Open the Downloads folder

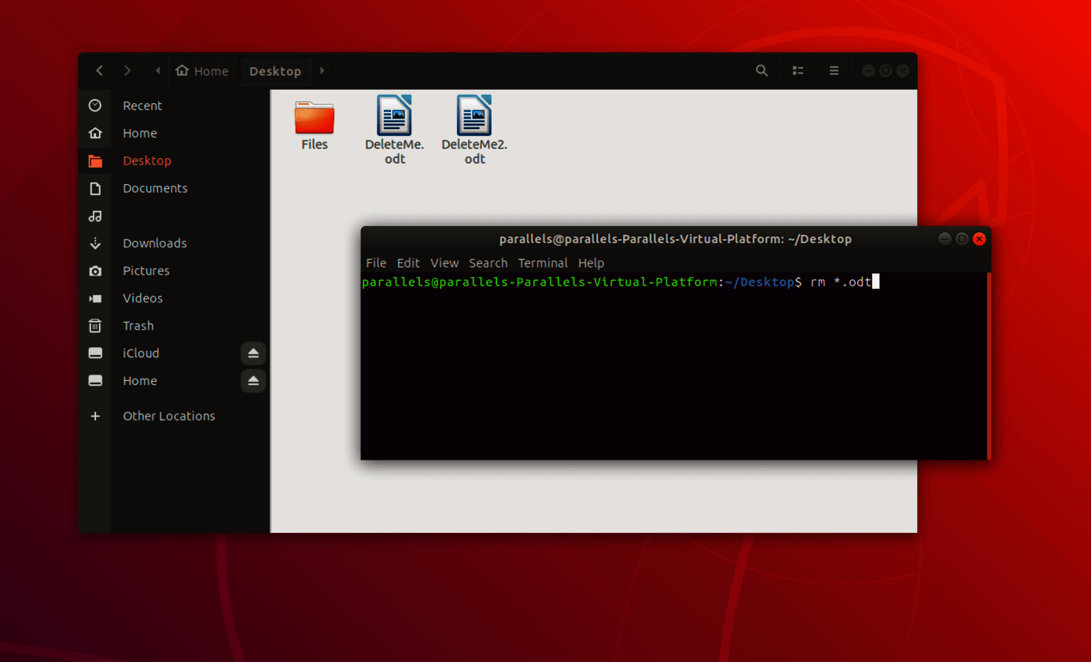coord(154,242)
